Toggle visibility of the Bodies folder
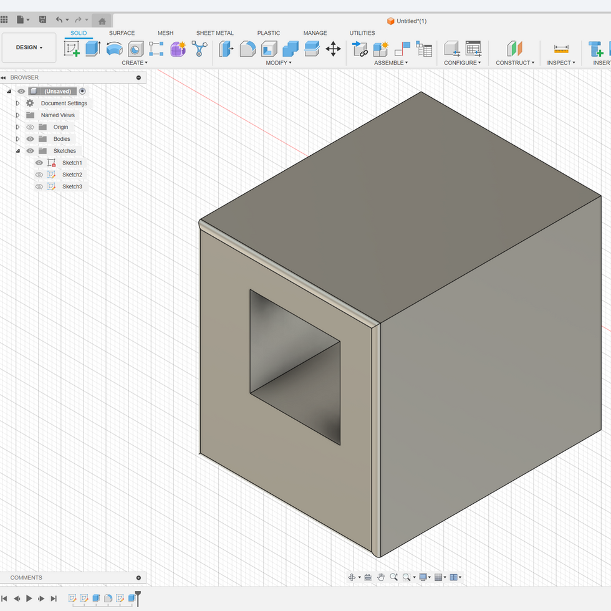This screenshot has width=611, height=611. click(x=30, y=139)
